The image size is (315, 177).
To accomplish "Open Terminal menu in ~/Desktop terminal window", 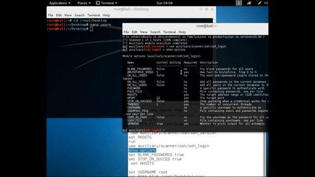I will 94,15.
